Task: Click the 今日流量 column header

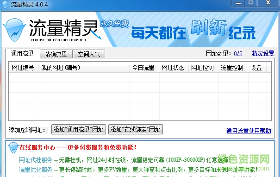Action: tap(144, 68)
